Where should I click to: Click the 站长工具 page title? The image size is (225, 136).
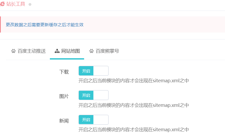coord(16,4)
